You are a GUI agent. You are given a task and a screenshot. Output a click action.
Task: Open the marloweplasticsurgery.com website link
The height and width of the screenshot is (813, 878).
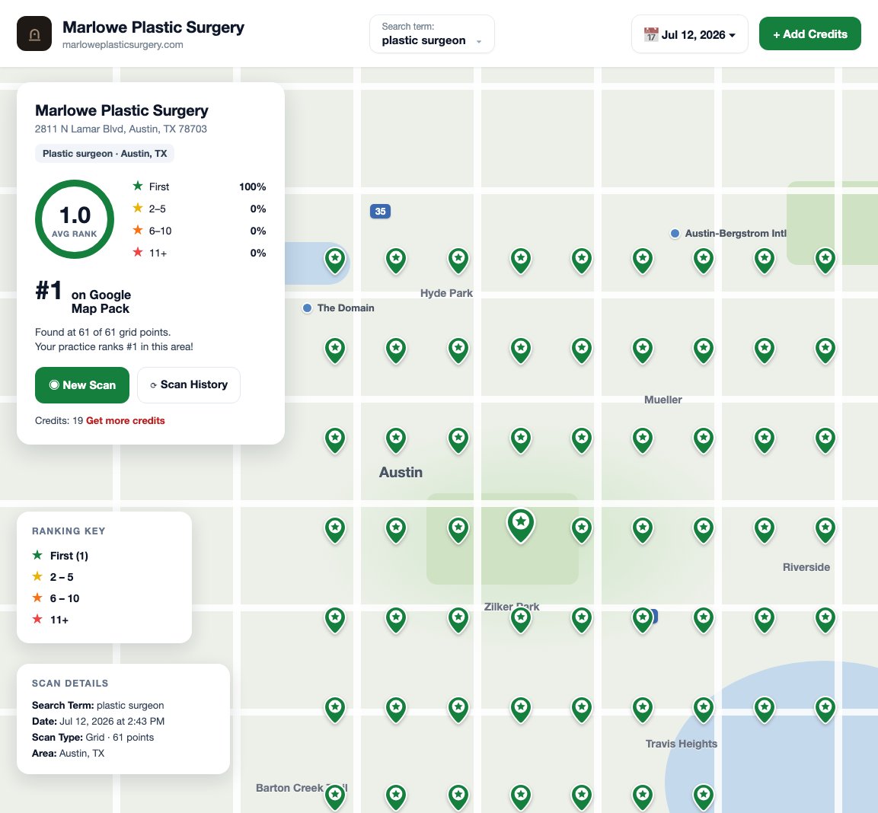click(x=123, y=45)
